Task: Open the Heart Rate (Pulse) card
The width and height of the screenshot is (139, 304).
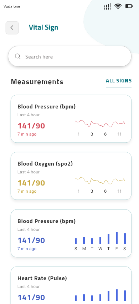Action: pos(71,285)
